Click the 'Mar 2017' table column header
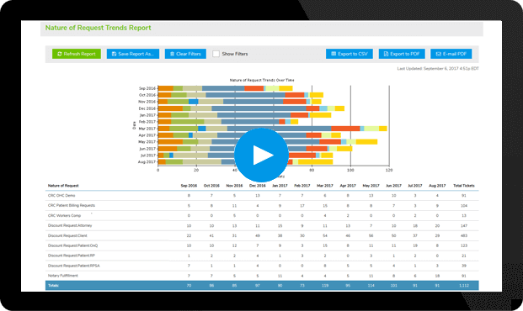The width and height of the screenshot is (523, 311). pyautogui.click(x=325, y=186)
